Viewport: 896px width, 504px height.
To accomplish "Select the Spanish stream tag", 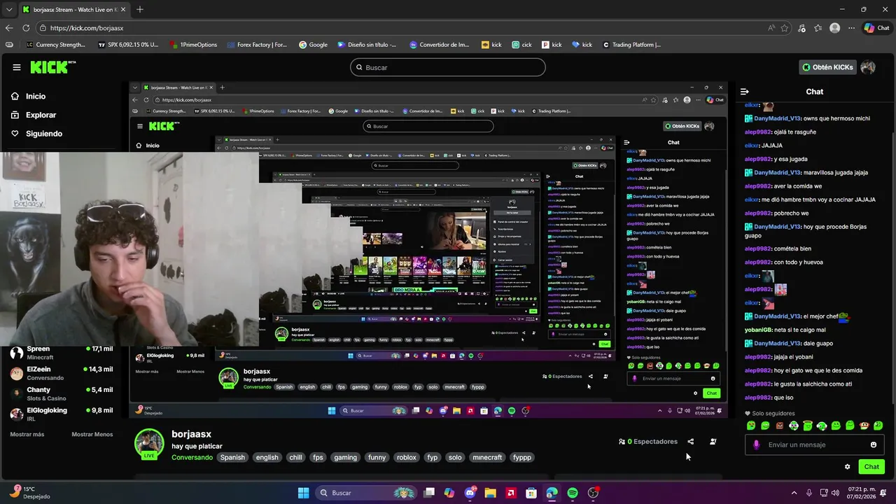I will pyautogui.click(x=232, y=458).
